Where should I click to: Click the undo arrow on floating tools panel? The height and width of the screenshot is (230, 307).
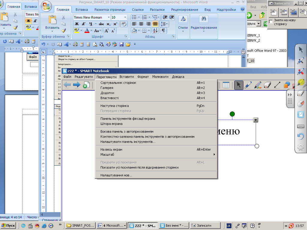click(300, 136)
